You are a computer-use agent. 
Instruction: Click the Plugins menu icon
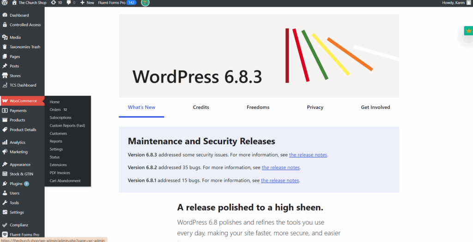point(5,183)
